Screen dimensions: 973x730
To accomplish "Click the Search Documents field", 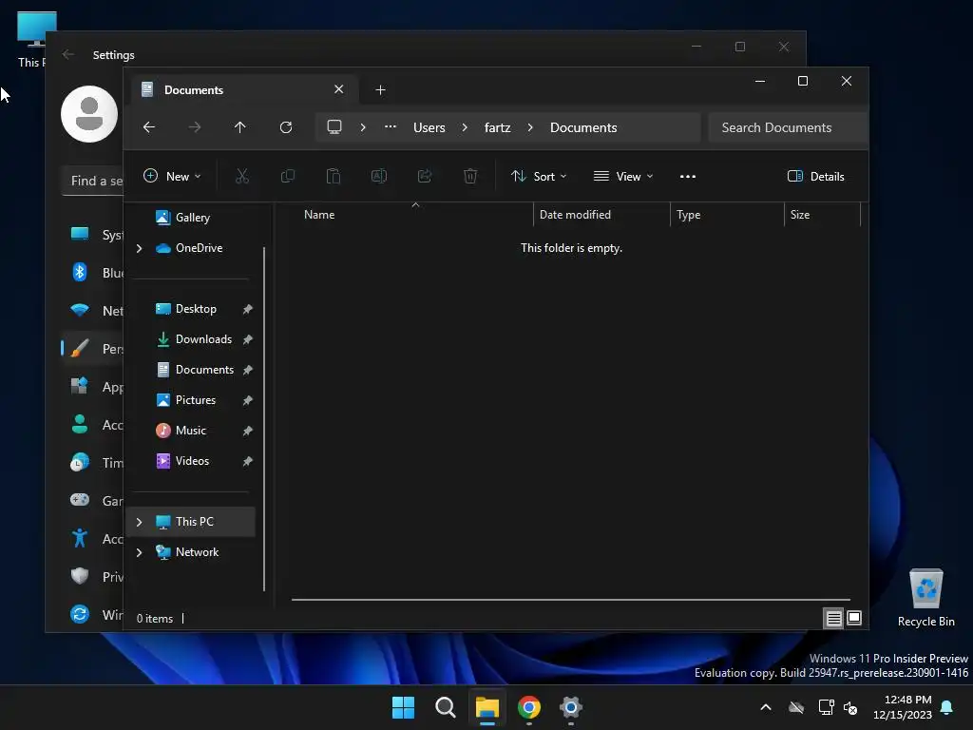I will [x=788, y=127].
